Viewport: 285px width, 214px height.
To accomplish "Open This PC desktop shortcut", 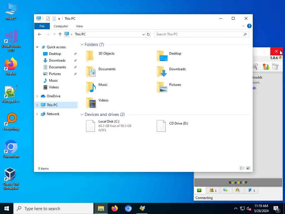I will tap(11, 11).
